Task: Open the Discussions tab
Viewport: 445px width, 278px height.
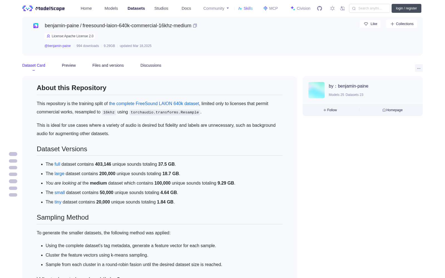Action: tap(151, 65)
